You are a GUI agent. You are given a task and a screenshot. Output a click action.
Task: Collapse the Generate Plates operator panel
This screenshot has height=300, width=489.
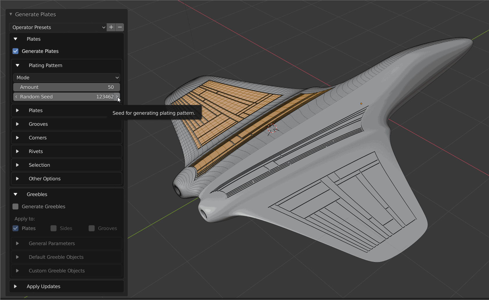click(x=11, y=14)
